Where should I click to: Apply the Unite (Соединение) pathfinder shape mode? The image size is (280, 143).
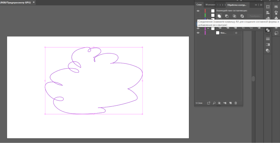point(219,16)
